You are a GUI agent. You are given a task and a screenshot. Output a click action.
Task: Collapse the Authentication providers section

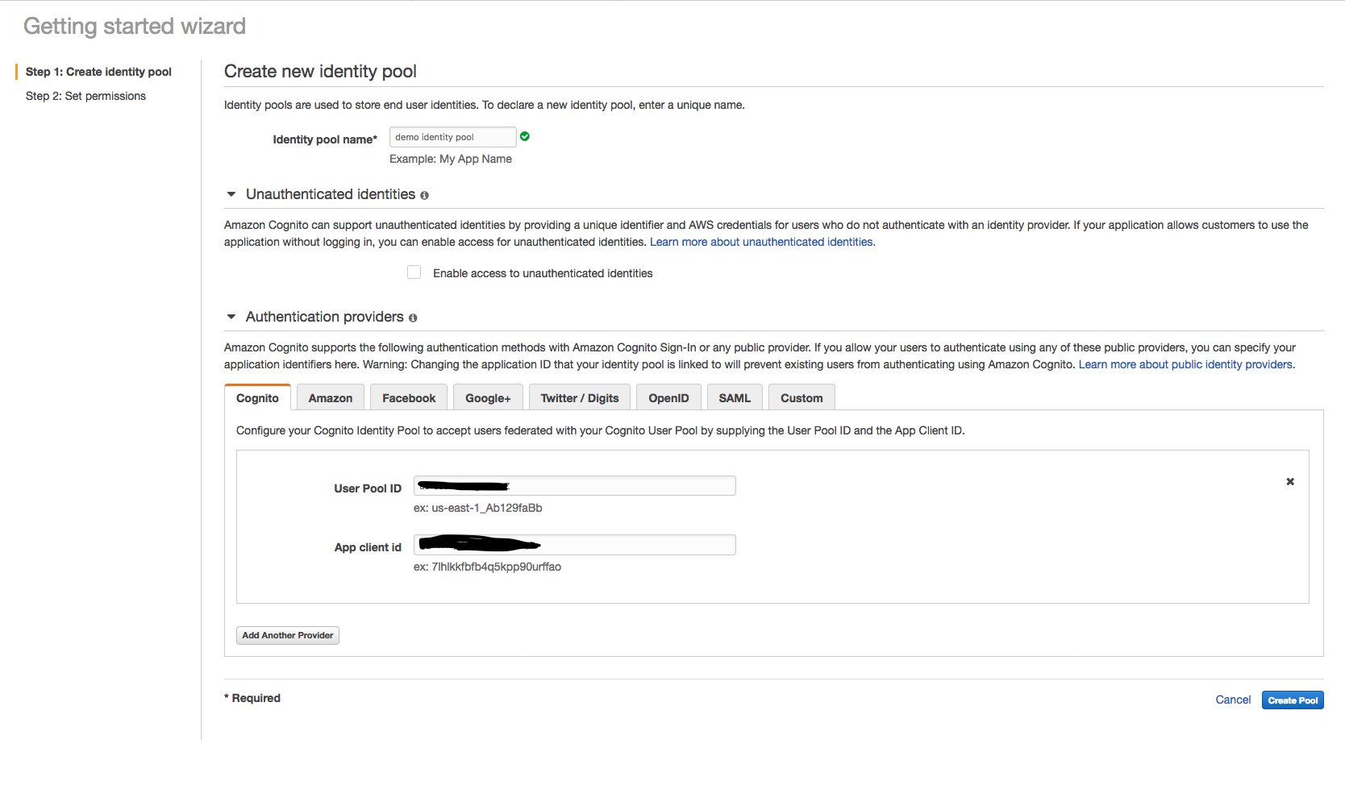coord(231,317)
